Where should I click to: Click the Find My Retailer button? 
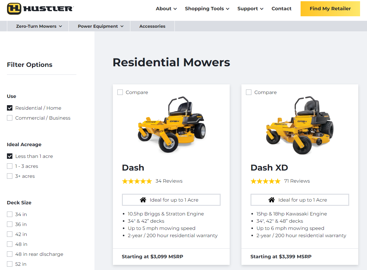330,9
